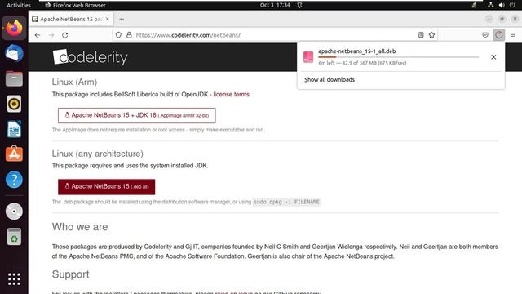Open a new browser tab
The image size is (522, 294).
point(122,19)
